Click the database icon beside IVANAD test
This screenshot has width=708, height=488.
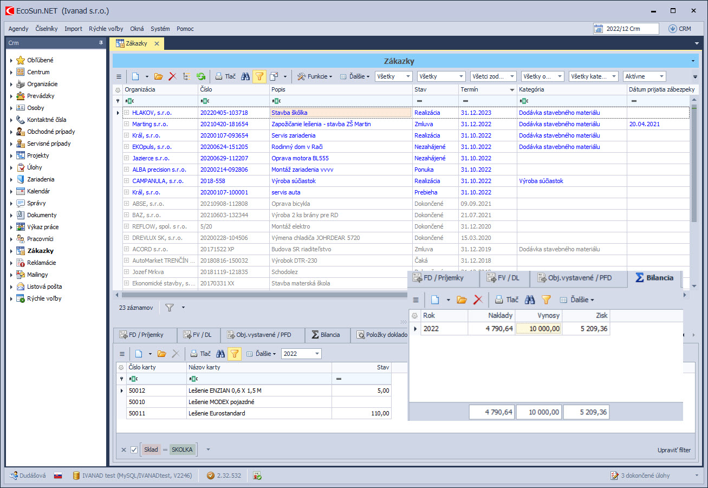(x=76, y=476)
